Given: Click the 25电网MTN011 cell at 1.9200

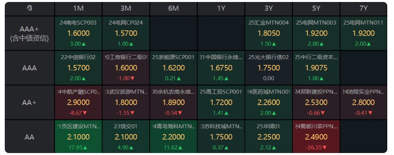Looking at the screenshot, I should click(363, 33).
